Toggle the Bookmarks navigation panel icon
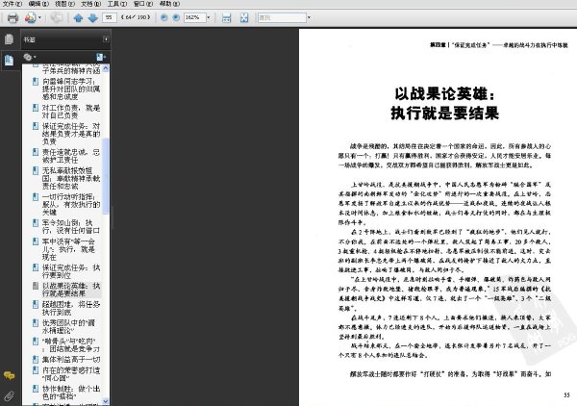Screen dimensions: 577x406 click(9, 60)
